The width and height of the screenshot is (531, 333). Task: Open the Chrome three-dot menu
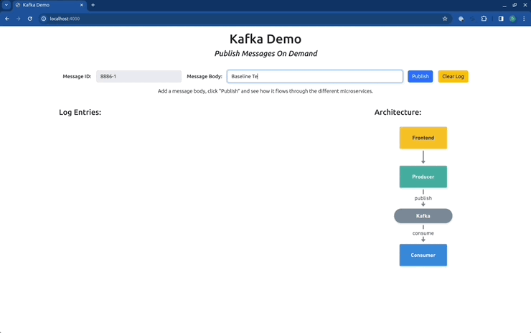[524, 19]
